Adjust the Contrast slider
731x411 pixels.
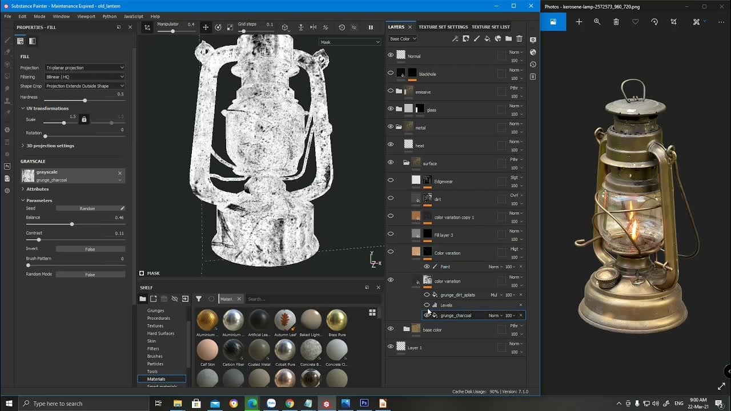click(x=75, y=240)
